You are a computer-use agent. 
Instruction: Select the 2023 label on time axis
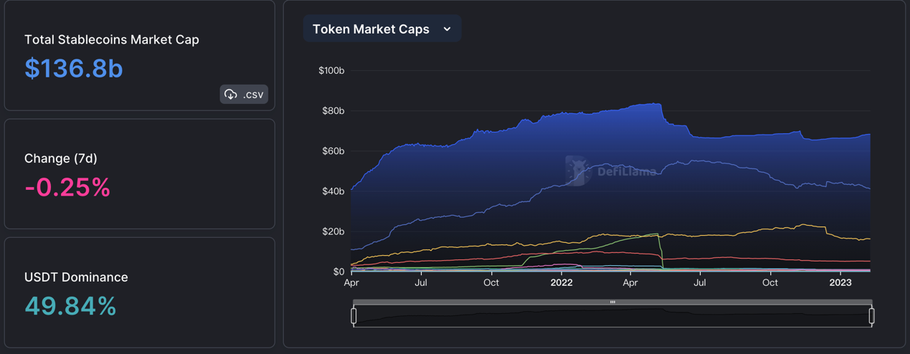(x=840, y=283)
